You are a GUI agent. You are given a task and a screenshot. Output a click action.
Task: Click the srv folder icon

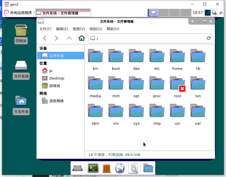point(116,111)
